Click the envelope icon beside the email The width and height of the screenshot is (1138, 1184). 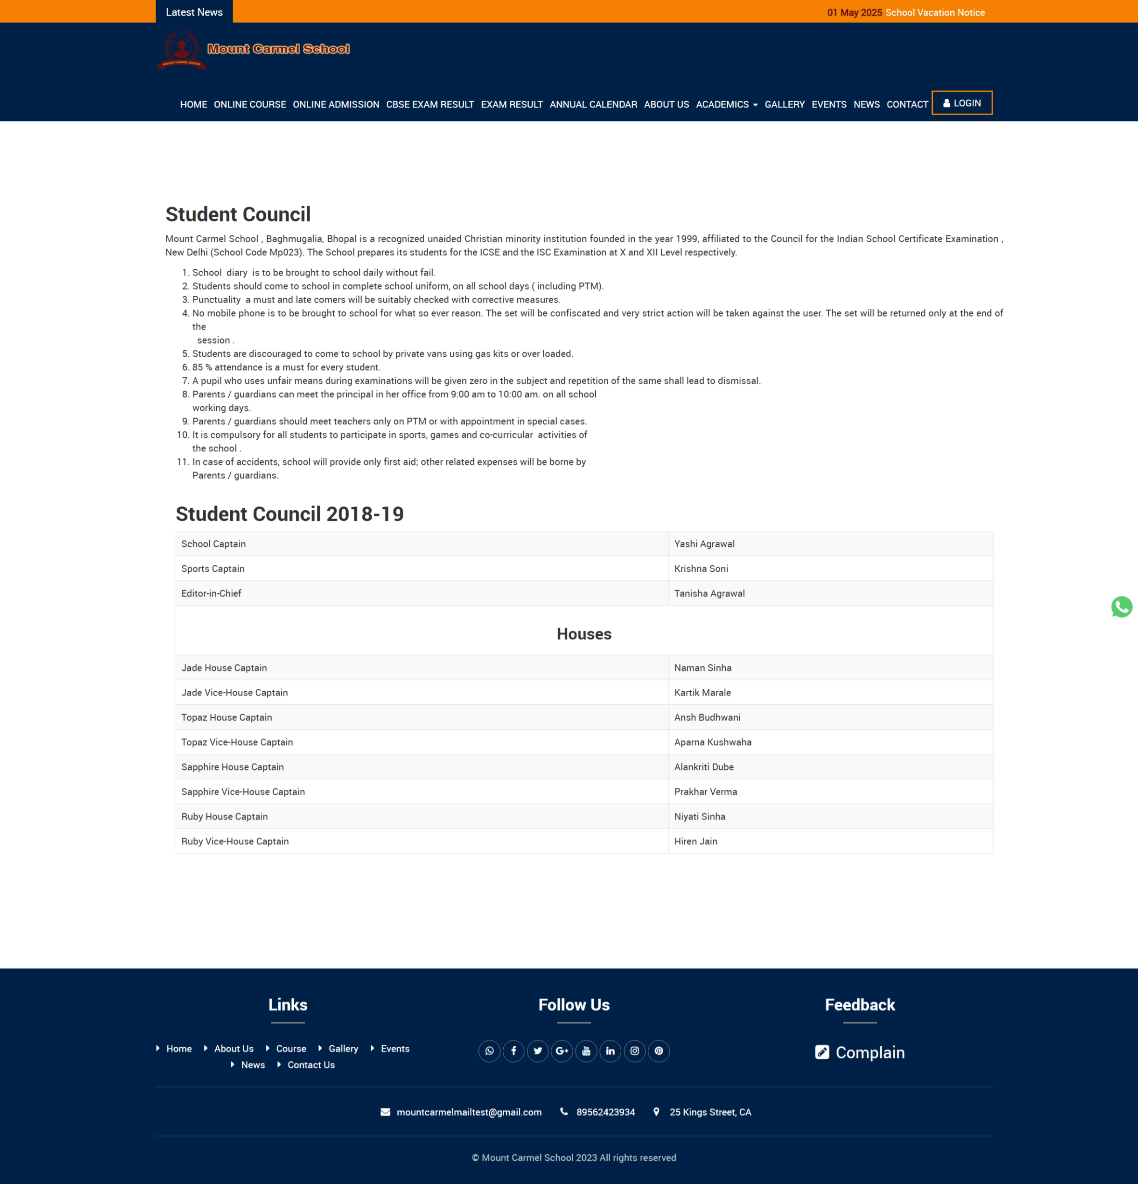(x=385, y=1112)
